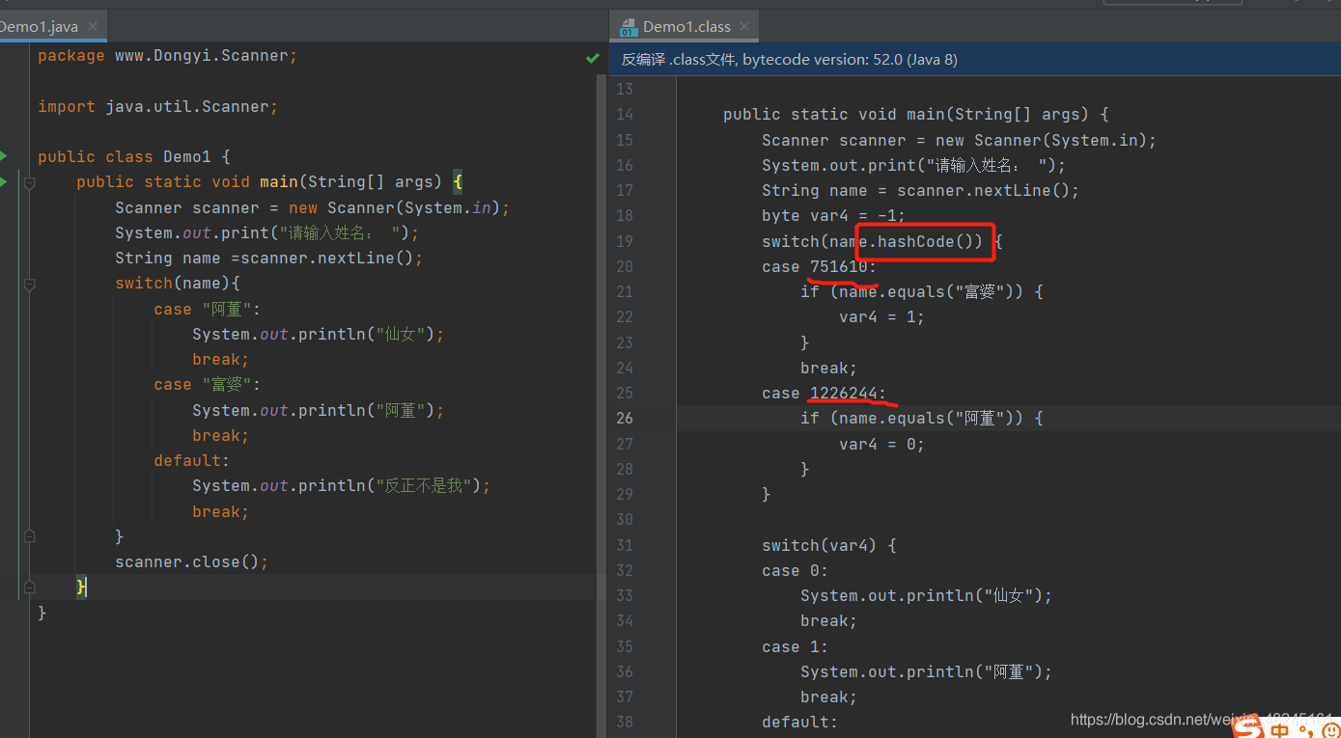Click 'case 751610:' in decompiled code
Viewport: 1341px width, 738px height.
[x=820, y=266]
